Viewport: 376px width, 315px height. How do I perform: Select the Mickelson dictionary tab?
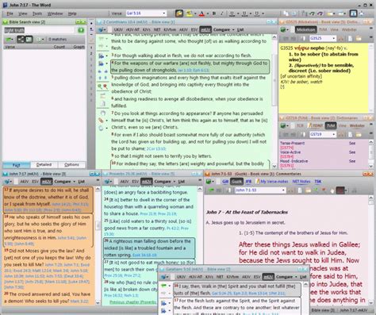tap(305, 29)
